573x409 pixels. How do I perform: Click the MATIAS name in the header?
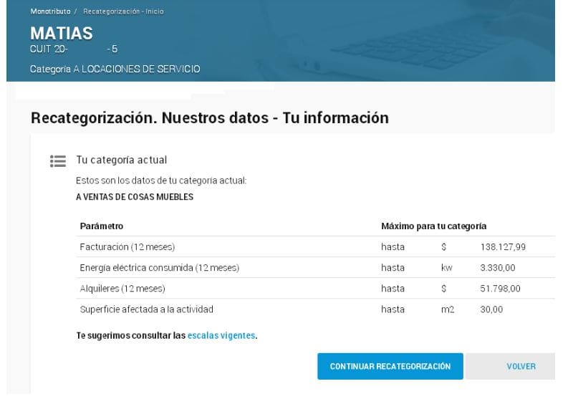[x=62, y=33]
